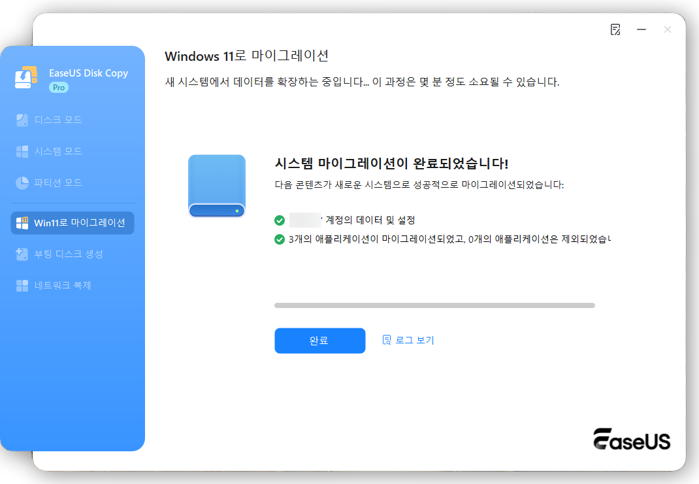Viewport: 699px width, 484px height.
Task: Open the feedback notes icon at top right
Action: tap(615, 29)
